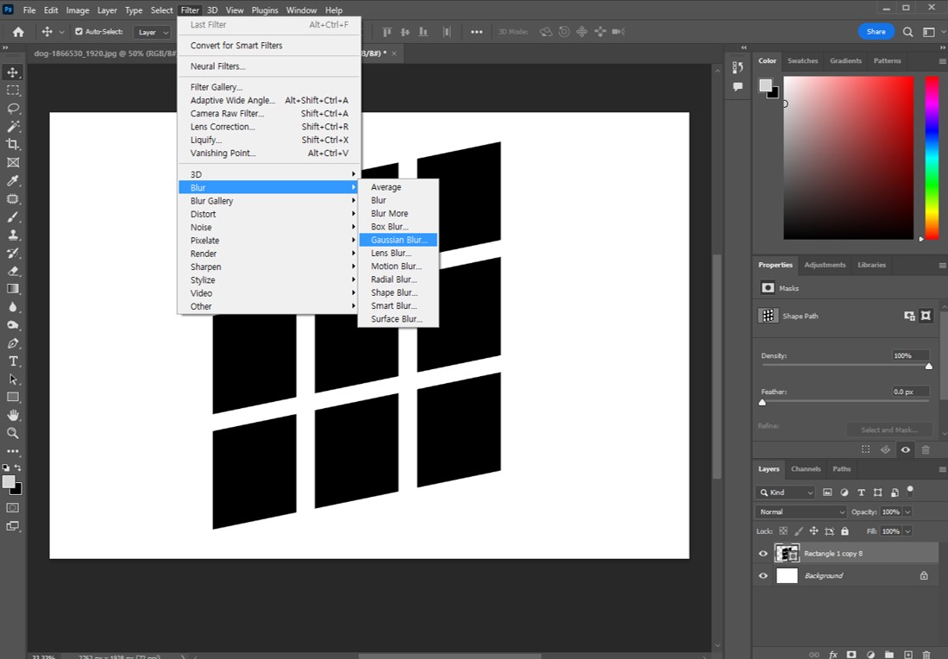Click the Feather slider handle
This screenshot has height=659, width=948.
763,402
